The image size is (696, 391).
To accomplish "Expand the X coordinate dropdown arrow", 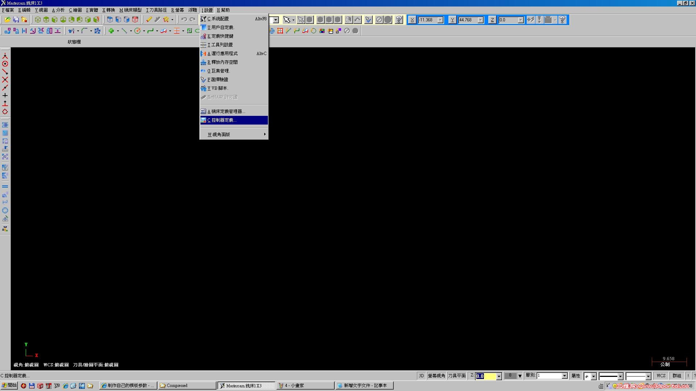I will [x=440, y=20].
